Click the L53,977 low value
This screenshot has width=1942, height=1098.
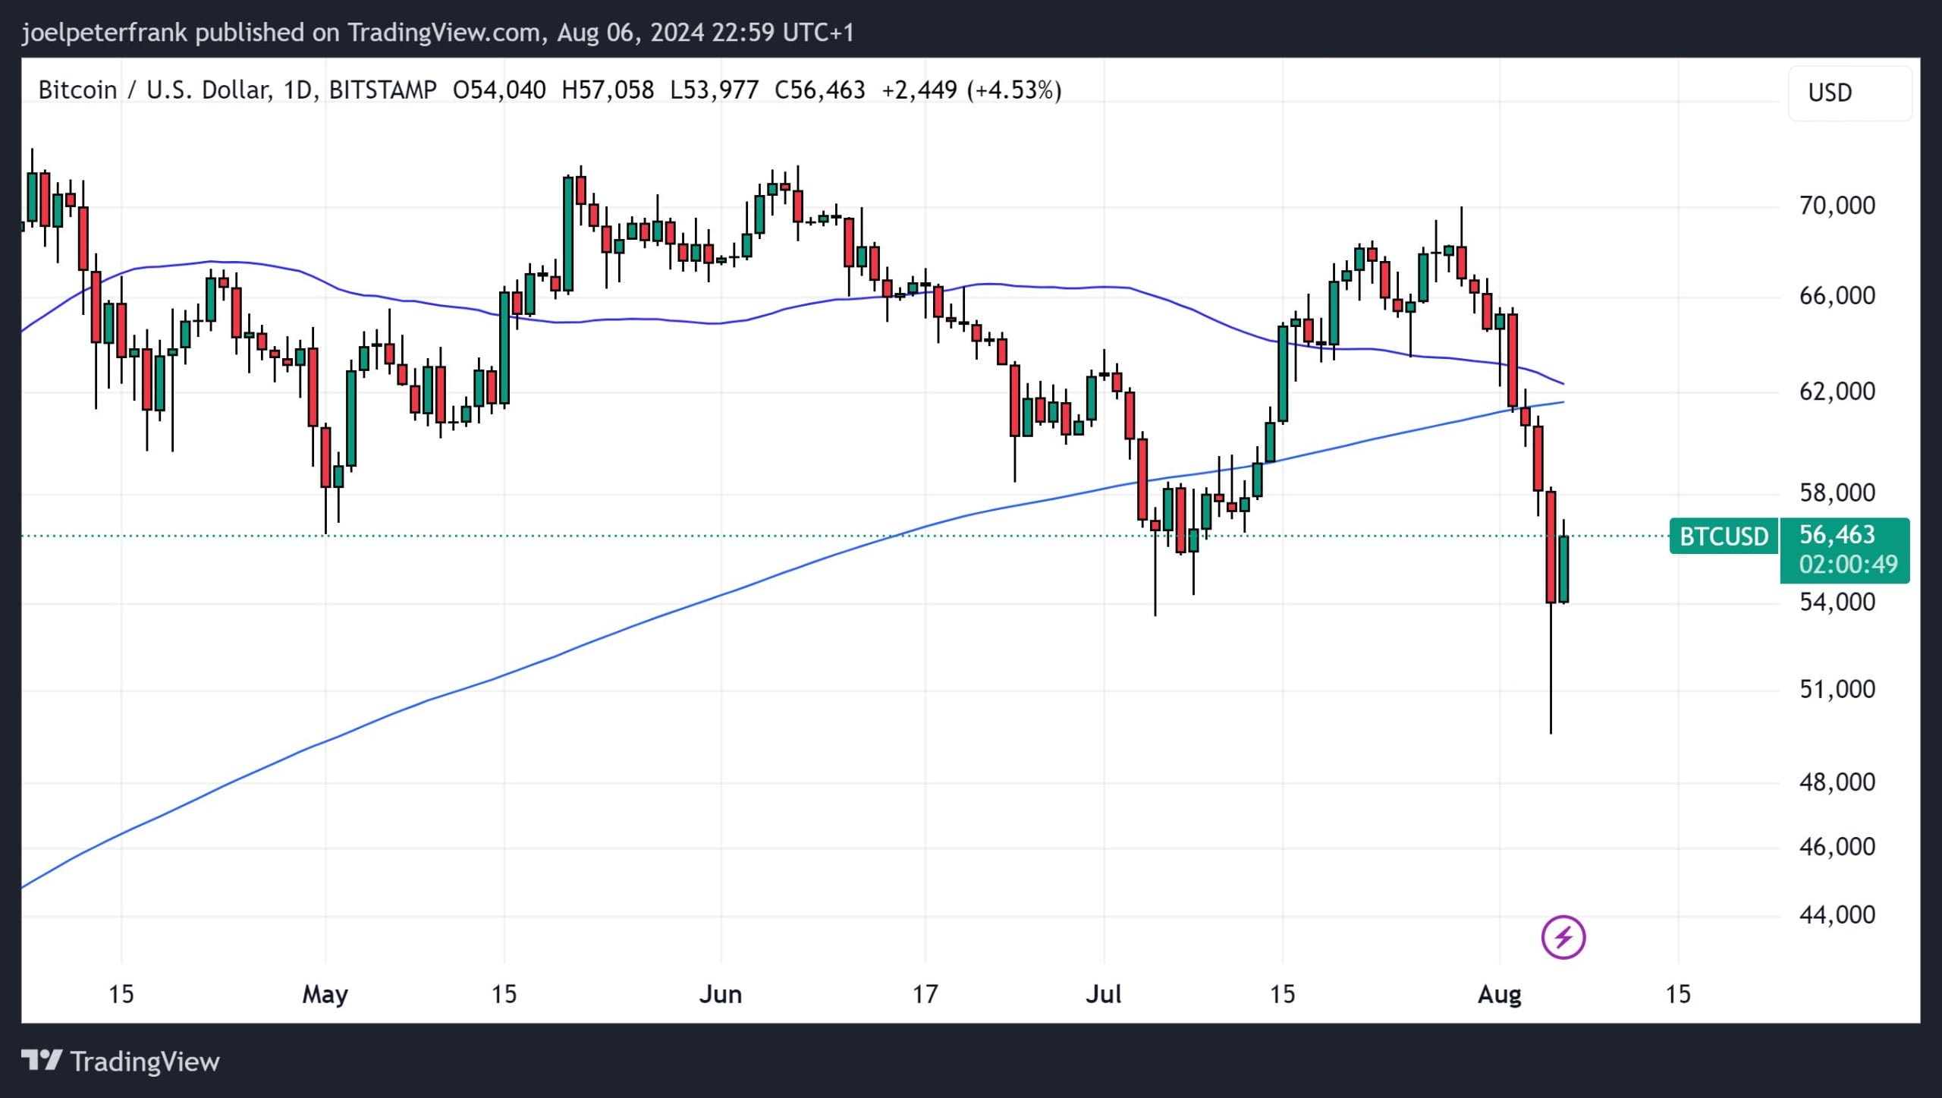[x=714, y=90]
